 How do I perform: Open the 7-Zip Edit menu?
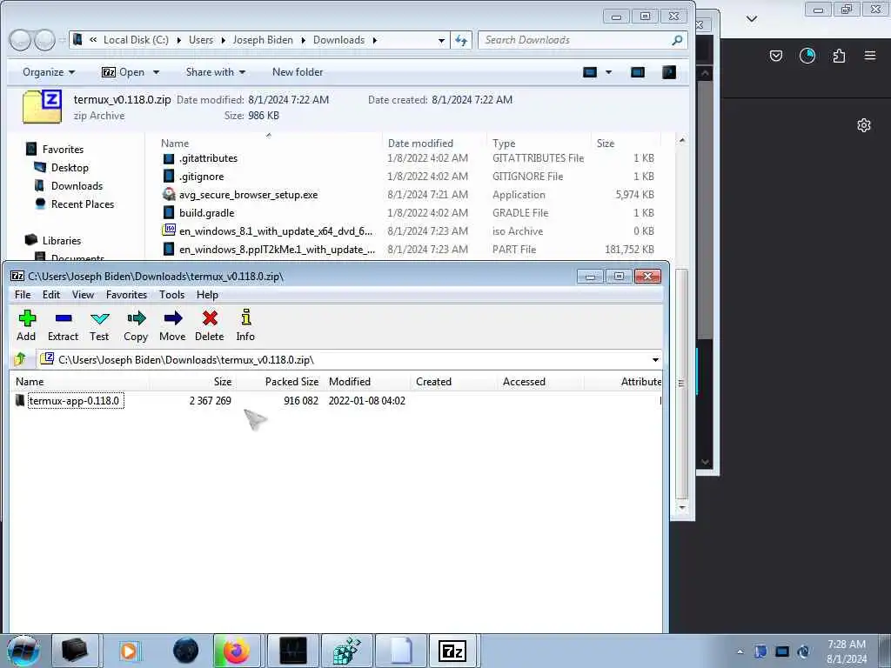tap(51, 294)
